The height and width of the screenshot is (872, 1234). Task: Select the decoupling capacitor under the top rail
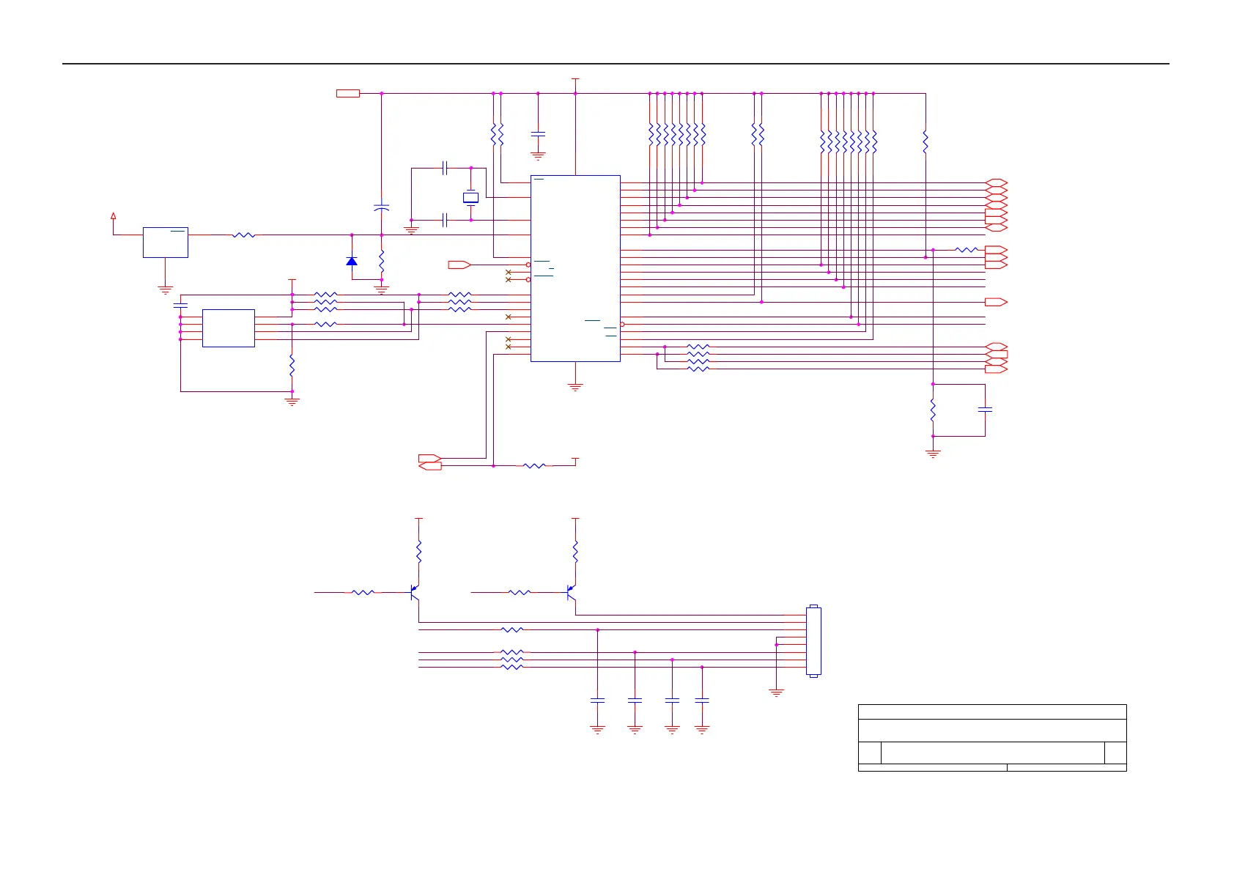[538, 133]
